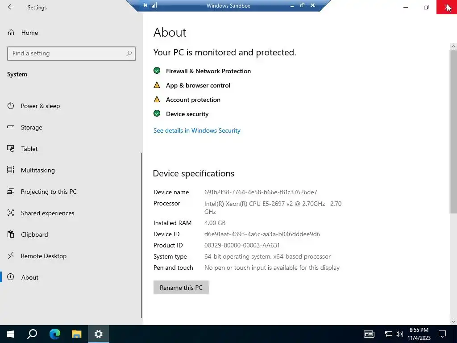The image size is (457, 343).
Task: Click the warning icon beside Account protection
Action: pyautogui.click(x=157, y=99)
